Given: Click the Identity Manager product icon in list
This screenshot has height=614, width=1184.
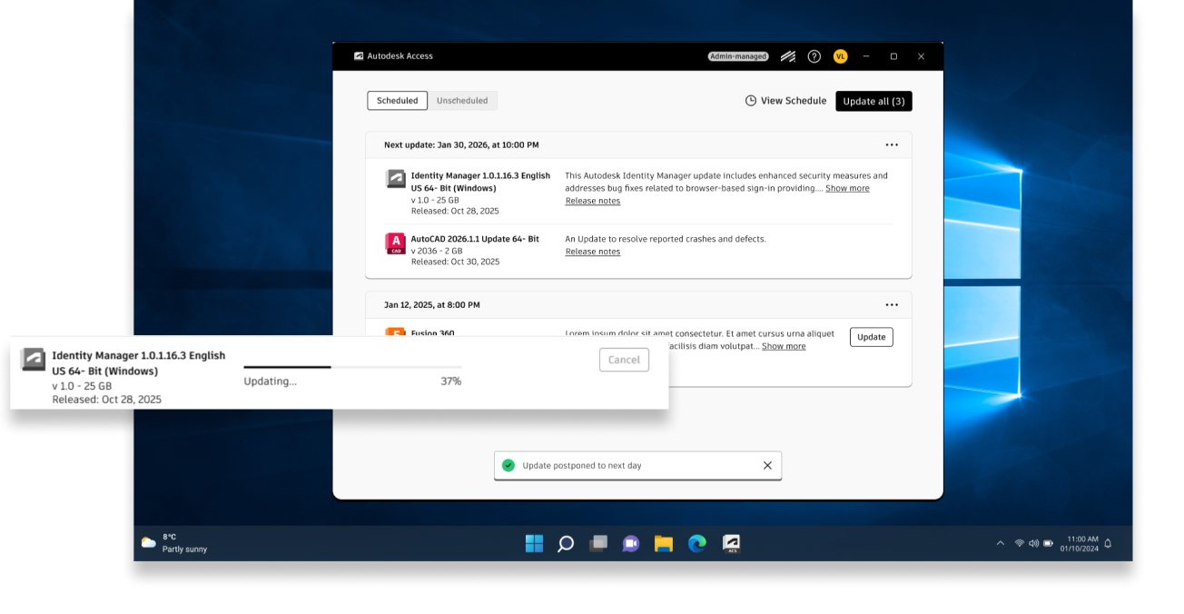Looking at the screenshot, I should (395, 179).
